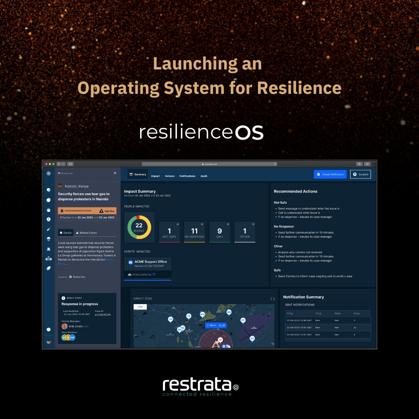Switch to the Summary tab
Screen dimensions: 419x419
click(138, 175)
